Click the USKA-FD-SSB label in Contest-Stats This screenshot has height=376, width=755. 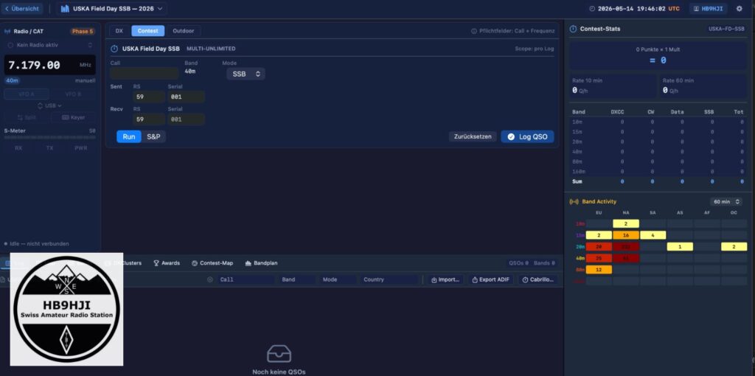[x=726, y=29]
